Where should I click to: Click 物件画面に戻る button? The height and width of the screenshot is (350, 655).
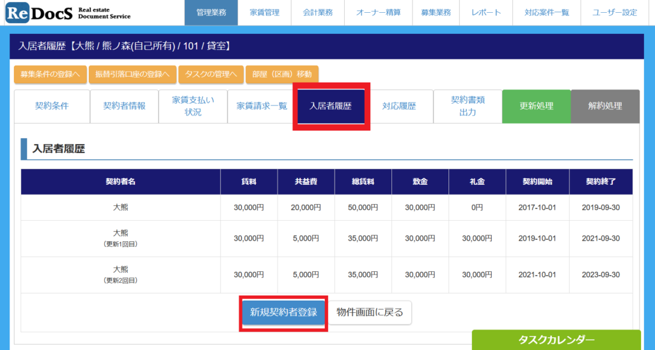tap(370, 312)
